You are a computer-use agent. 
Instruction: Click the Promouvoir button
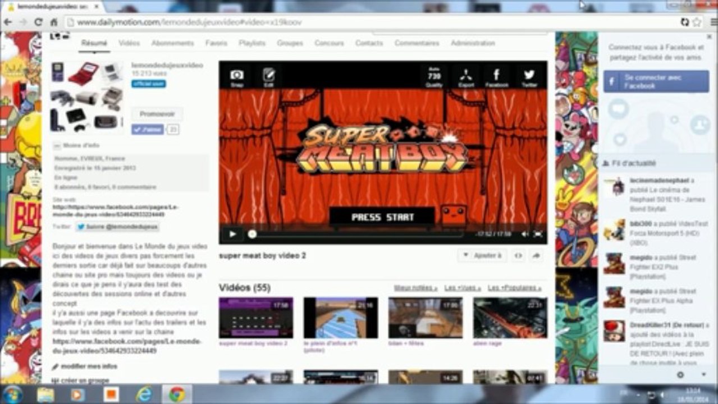pyautogui.click(x=157, y=114)
